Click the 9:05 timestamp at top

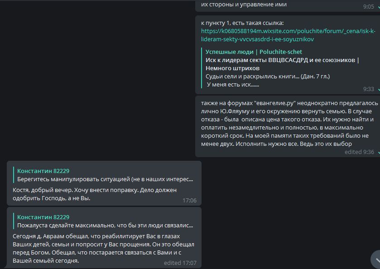(x=368, y=7)
